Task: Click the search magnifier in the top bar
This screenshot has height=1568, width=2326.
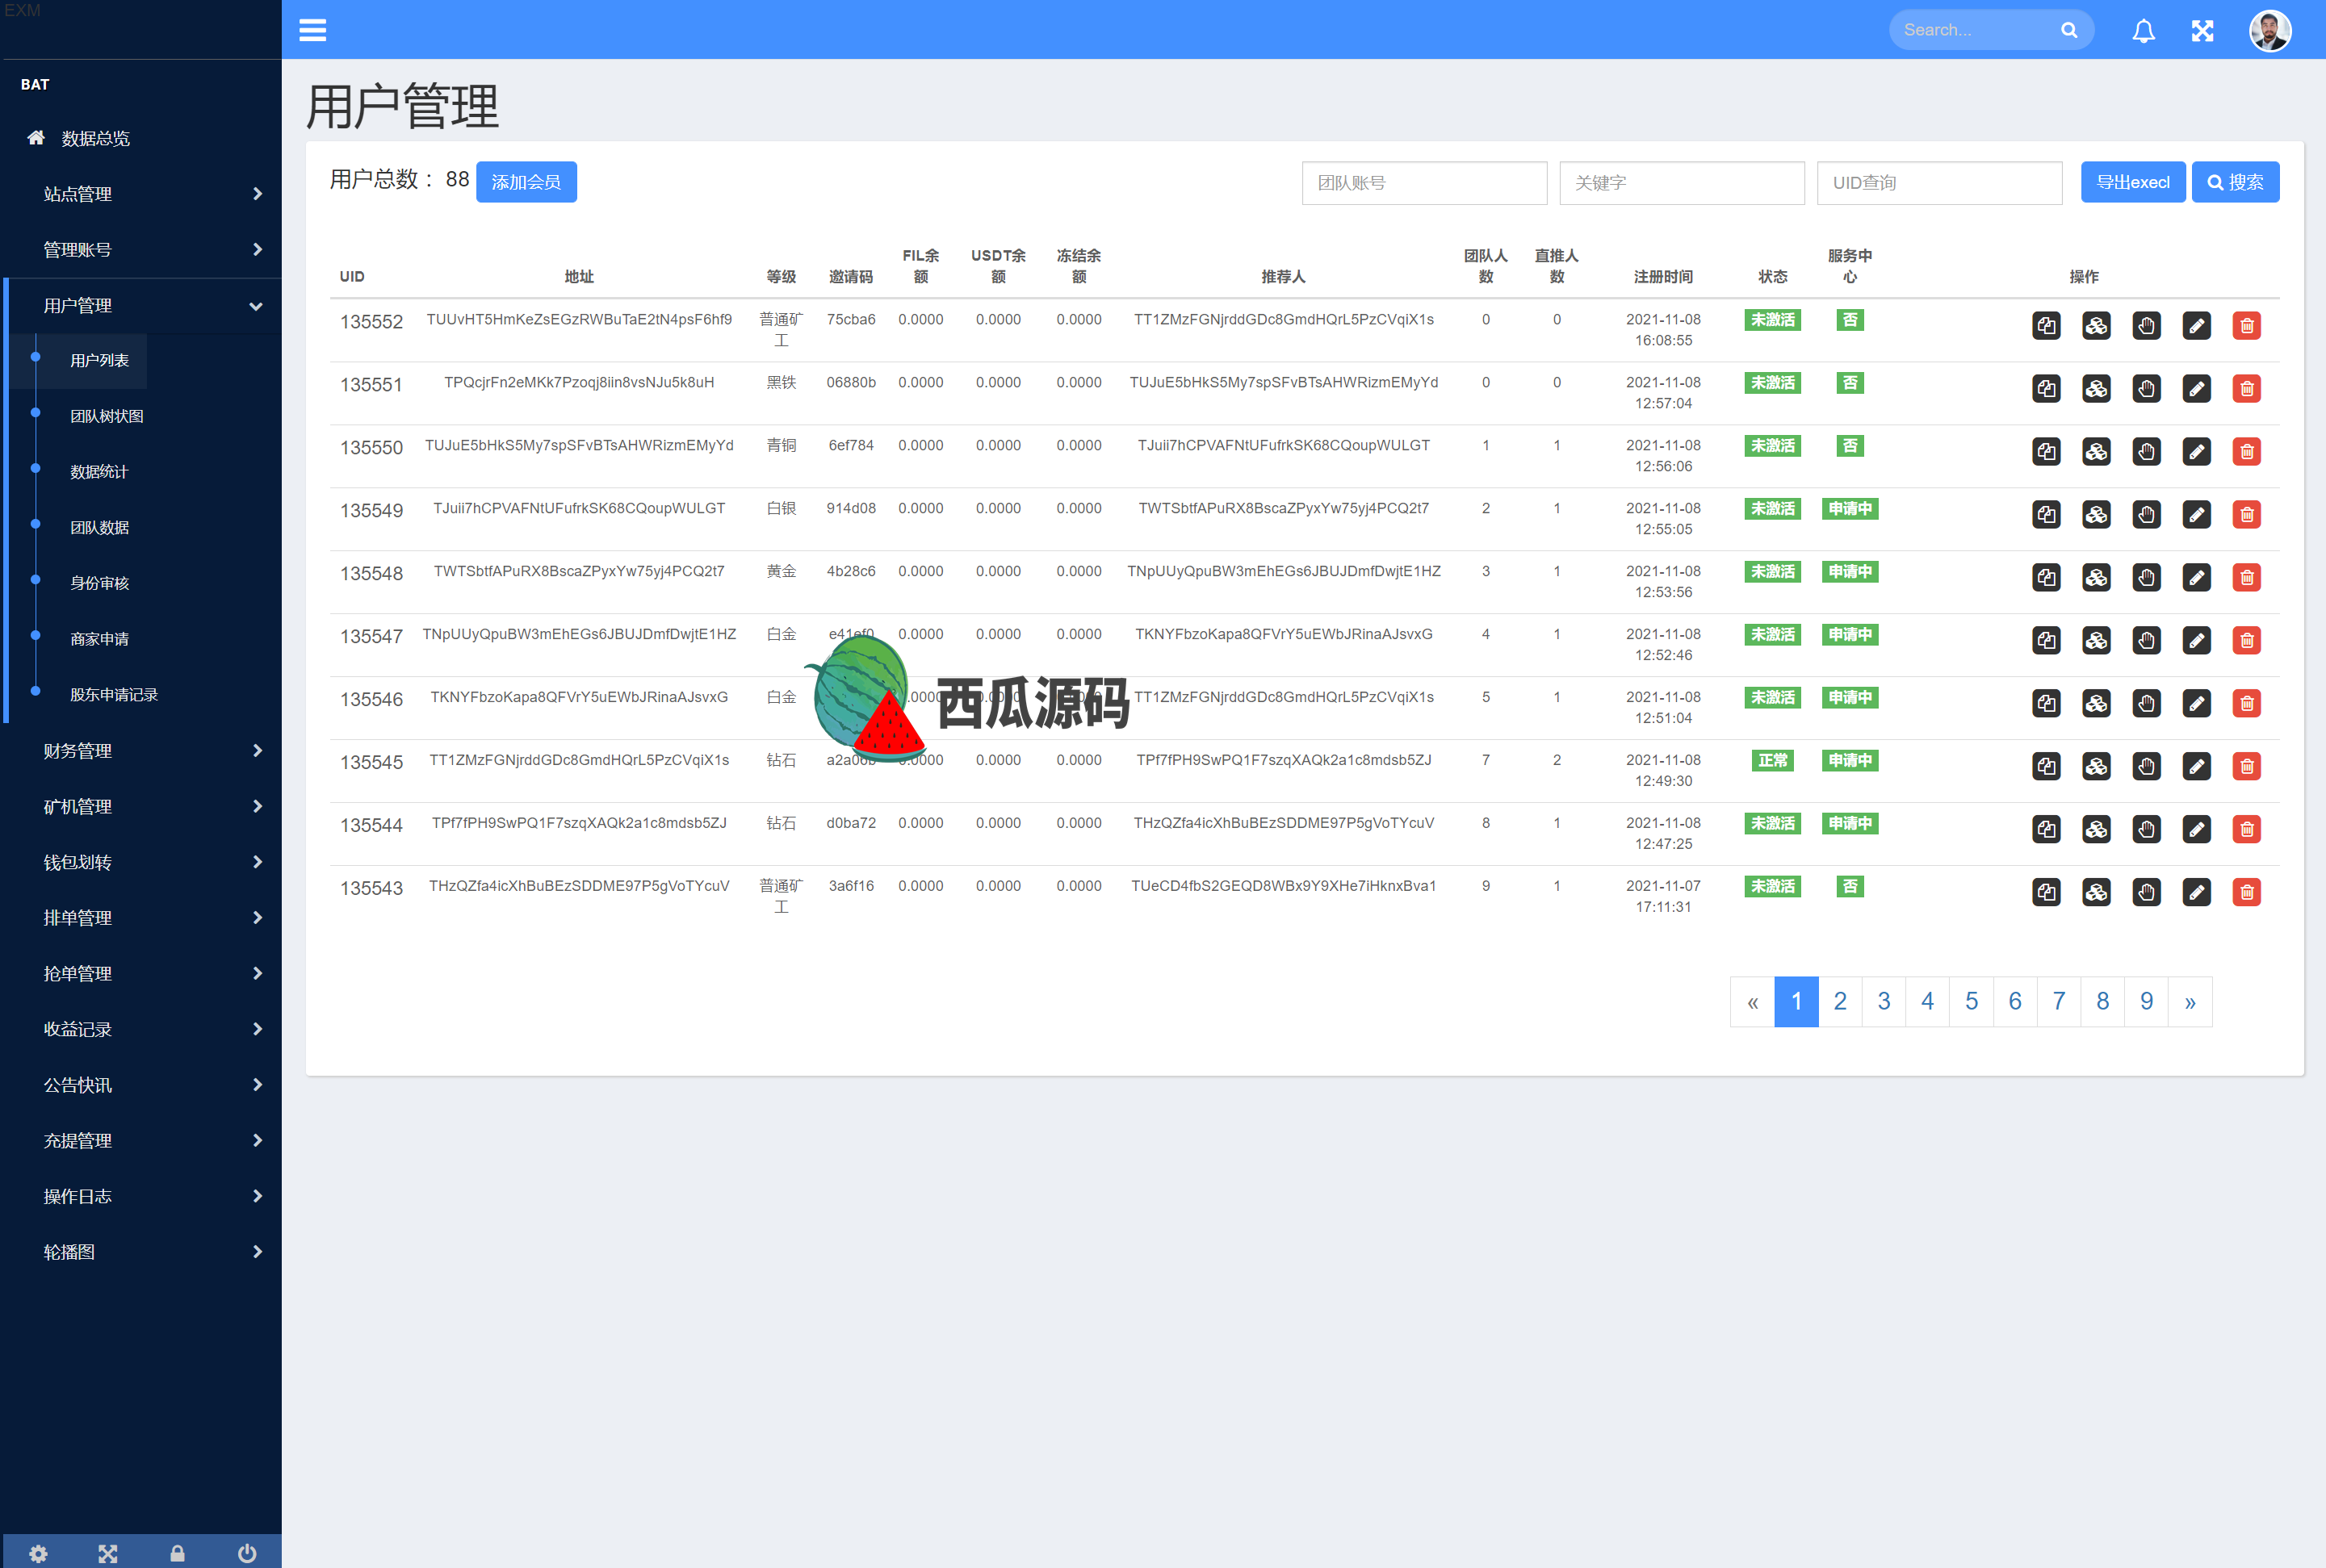Action: coord(2069,31)
